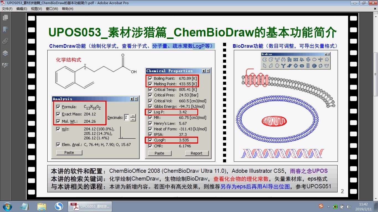Click the membrane channel icon in the BioDraw palette
Image resolution: width=378 pixels, height=212 pixels.
tap(308, 60)
